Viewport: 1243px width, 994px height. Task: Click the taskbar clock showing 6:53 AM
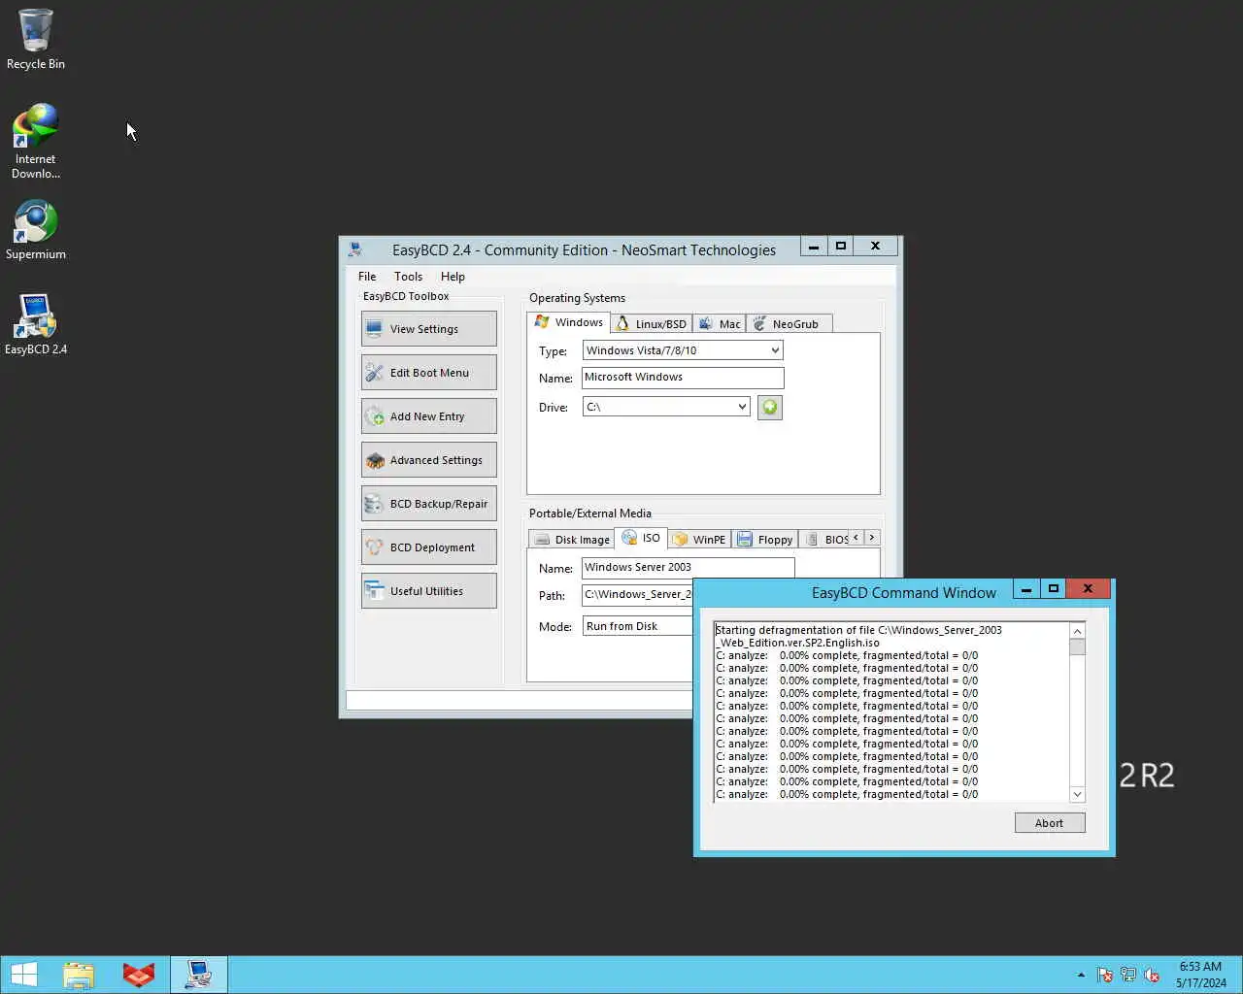pos(1200,975)
